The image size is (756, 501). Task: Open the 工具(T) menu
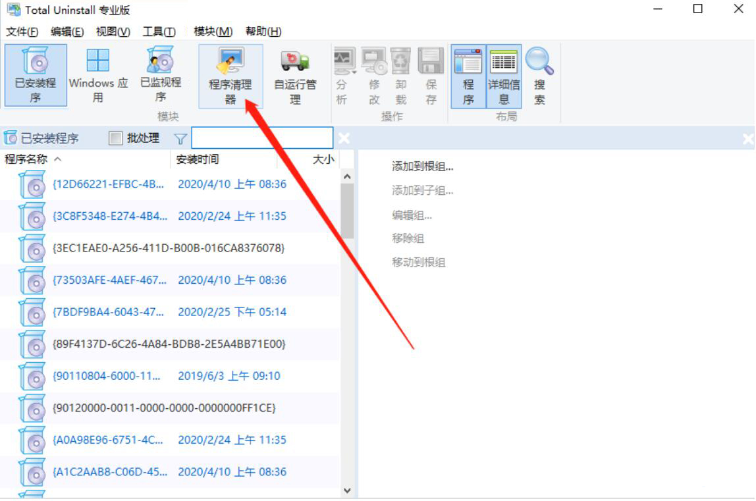coord(160,31)
